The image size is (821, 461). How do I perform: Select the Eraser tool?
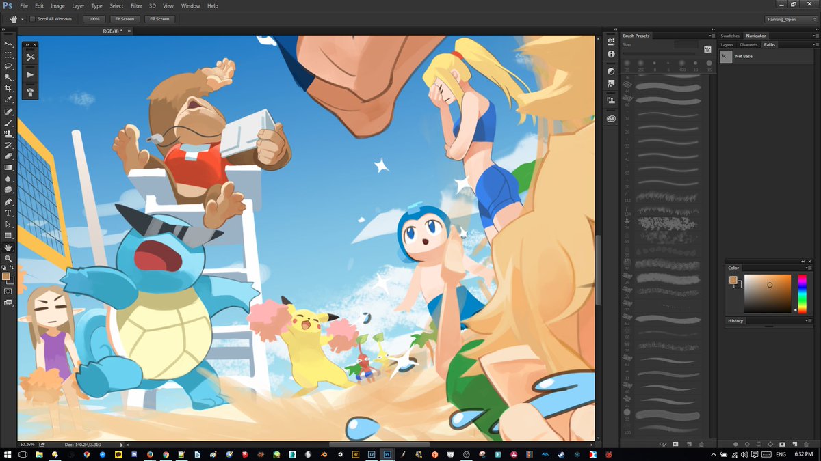tap(8, 156)
